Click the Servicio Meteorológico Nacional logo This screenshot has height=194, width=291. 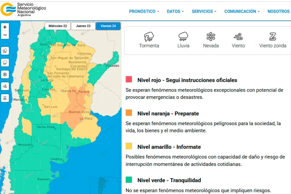click(x=23, y=10)
